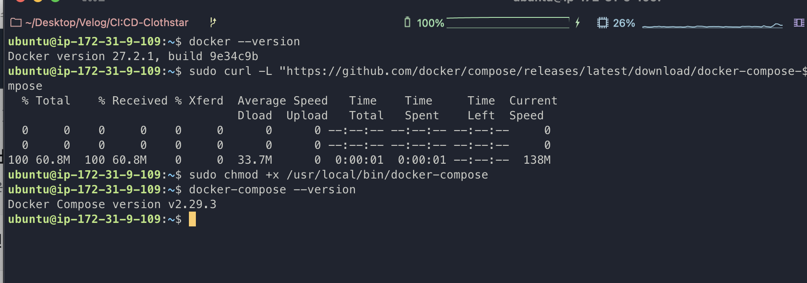Click the battery icon in status bar
The height and width of the screenshot is (283, 807).
(x=407, y=22)
